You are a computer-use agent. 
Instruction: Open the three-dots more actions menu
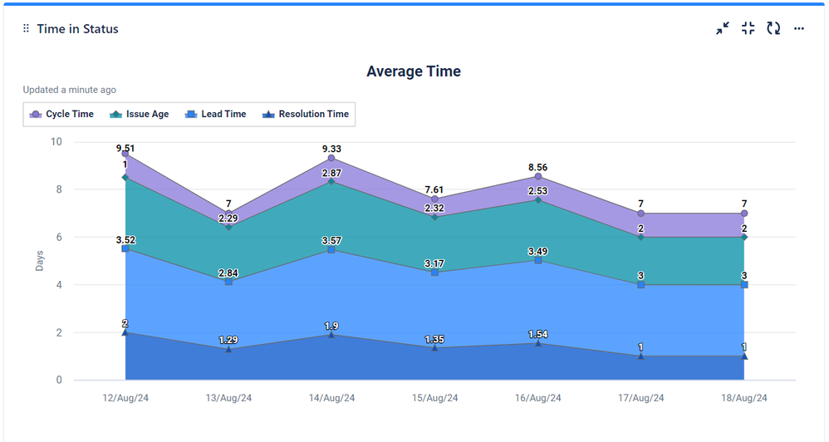click(x=799, y=28)
